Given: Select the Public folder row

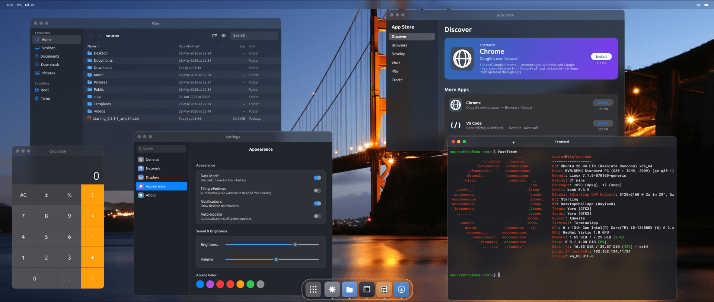Looking at the screenshot, I should click(182, 90).
